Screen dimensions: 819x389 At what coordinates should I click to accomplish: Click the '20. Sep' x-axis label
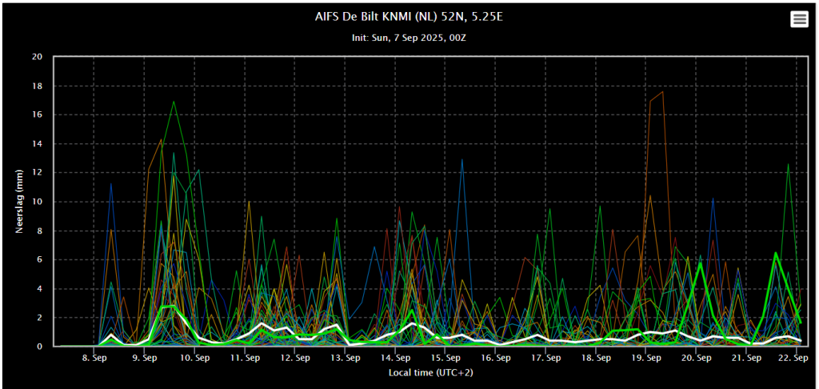(x=697, y=358)
